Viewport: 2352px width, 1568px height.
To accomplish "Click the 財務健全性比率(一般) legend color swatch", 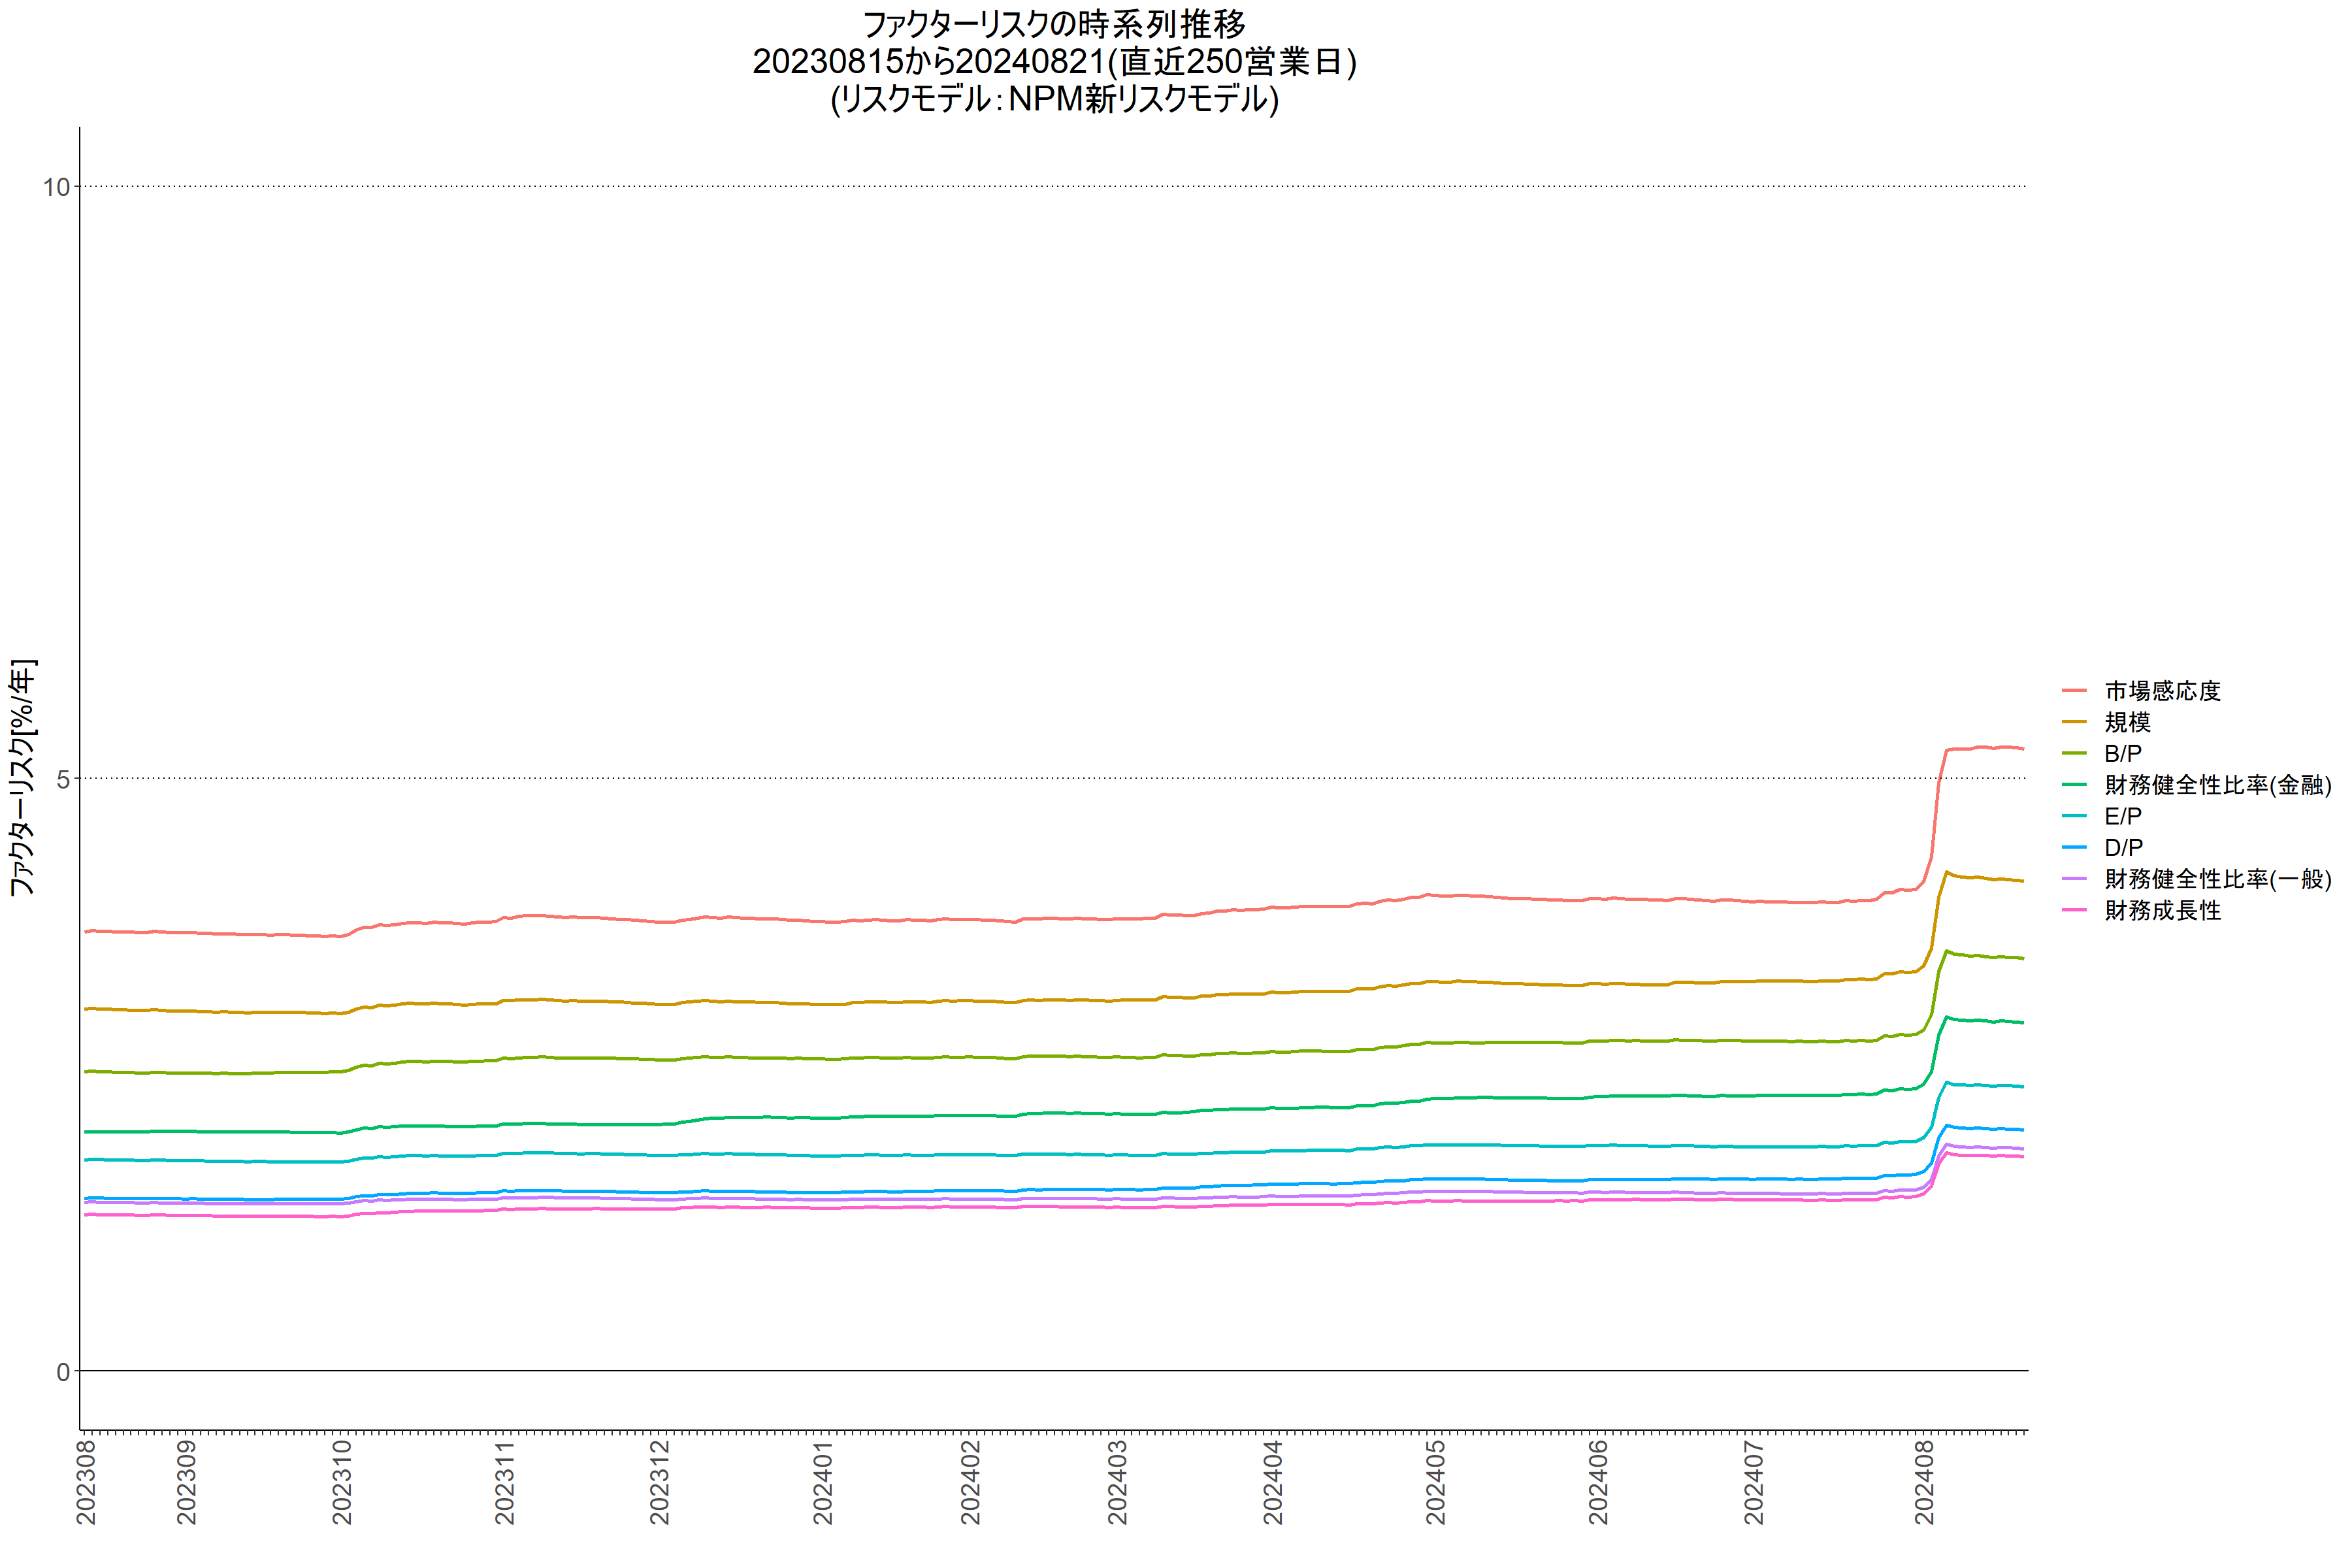I will tap(2074, 879).
